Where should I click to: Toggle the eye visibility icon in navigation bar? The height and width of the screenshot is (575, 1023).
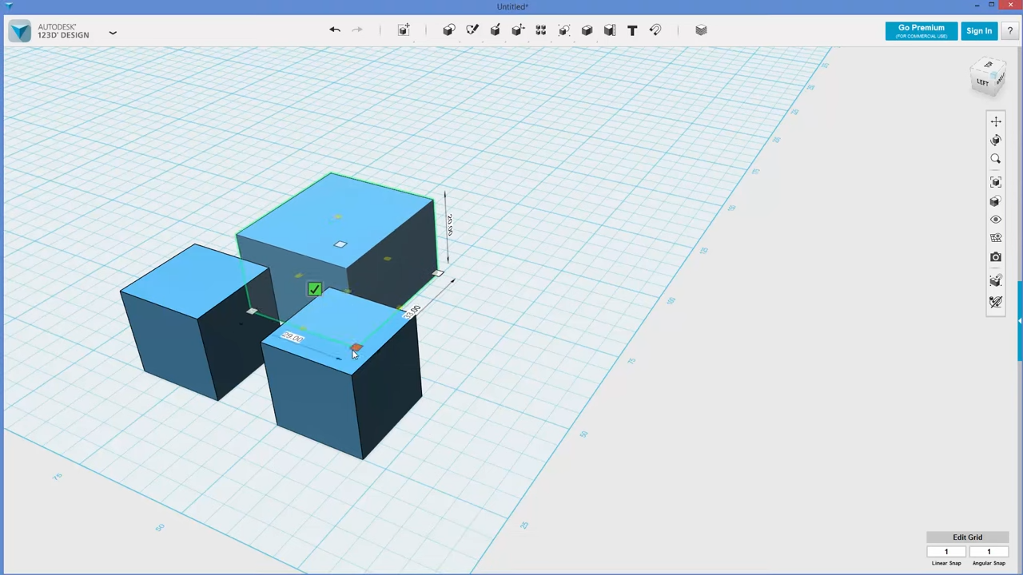tap(996, 220)
